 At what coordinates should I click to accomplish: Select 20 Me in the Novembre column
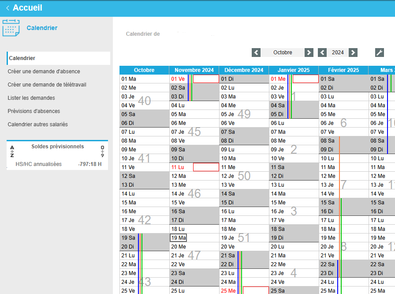(194, 247)
